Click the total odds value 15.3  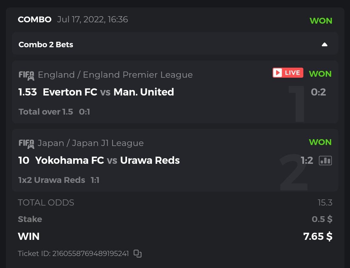tap(325, 203)
